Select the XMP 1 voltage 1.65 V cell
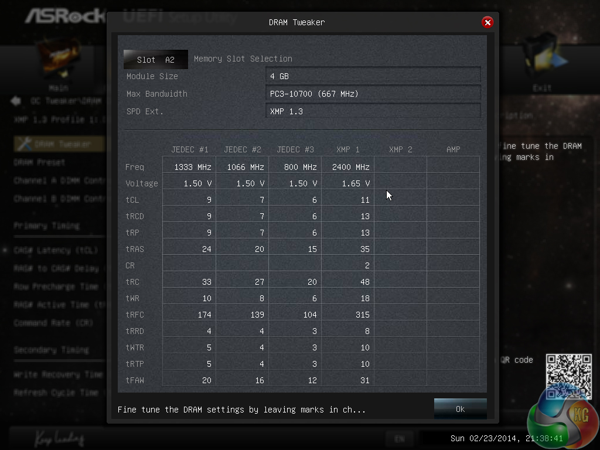This screenshot has width=600, height=450. [x=348, y=183]
